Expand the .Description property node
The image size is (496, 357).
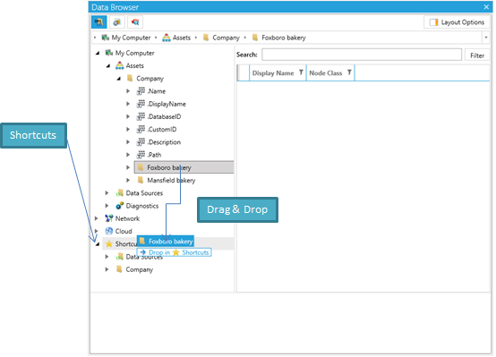click(128, 142)
